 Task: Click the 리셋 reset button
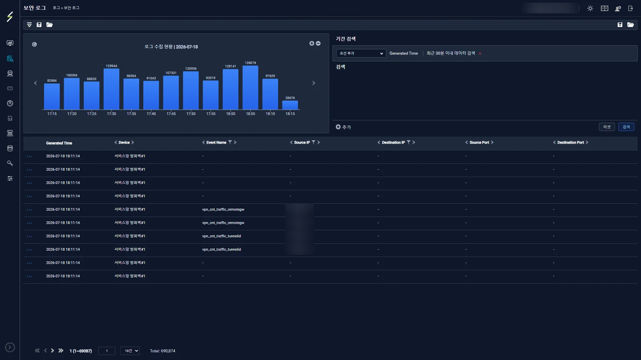point(607,127)
